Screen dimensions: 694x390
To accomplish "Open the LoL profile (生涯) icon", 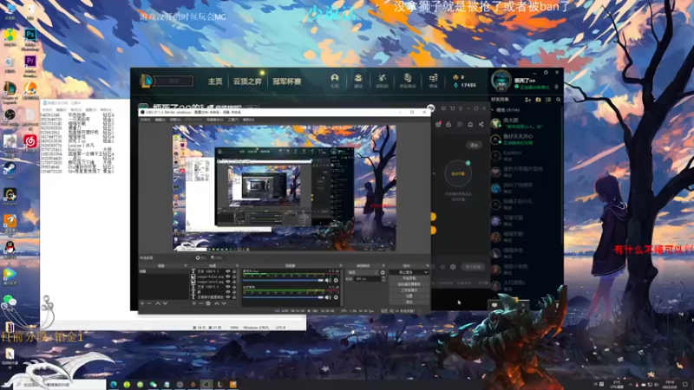I will click(x=335, y=80).
